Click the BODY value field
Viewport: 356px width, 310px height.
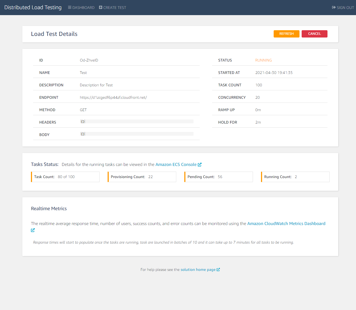click(137, 134)
